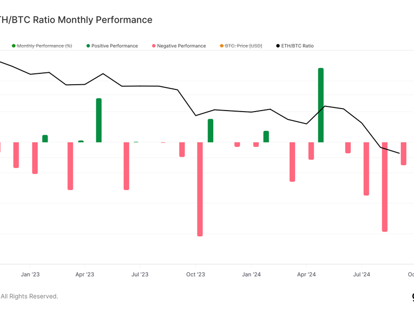Click the chart title Monthly Performance
This screenshot has height=310, width=414.
click(78, 20)
